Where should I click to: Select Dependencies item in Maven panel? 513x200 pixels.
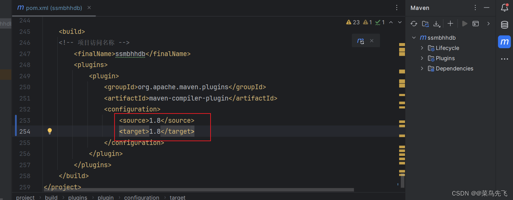pos(454,68)
